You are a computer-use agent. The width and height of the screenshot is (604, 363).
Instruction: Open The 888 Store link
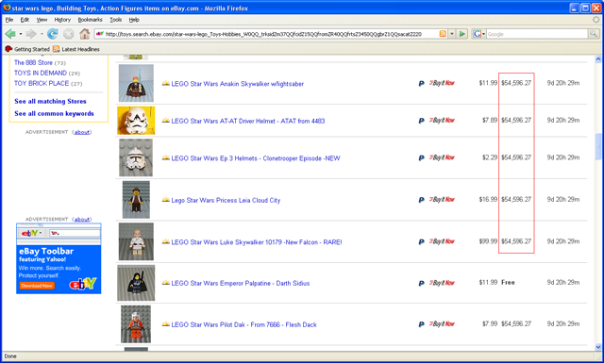[33, 62]
